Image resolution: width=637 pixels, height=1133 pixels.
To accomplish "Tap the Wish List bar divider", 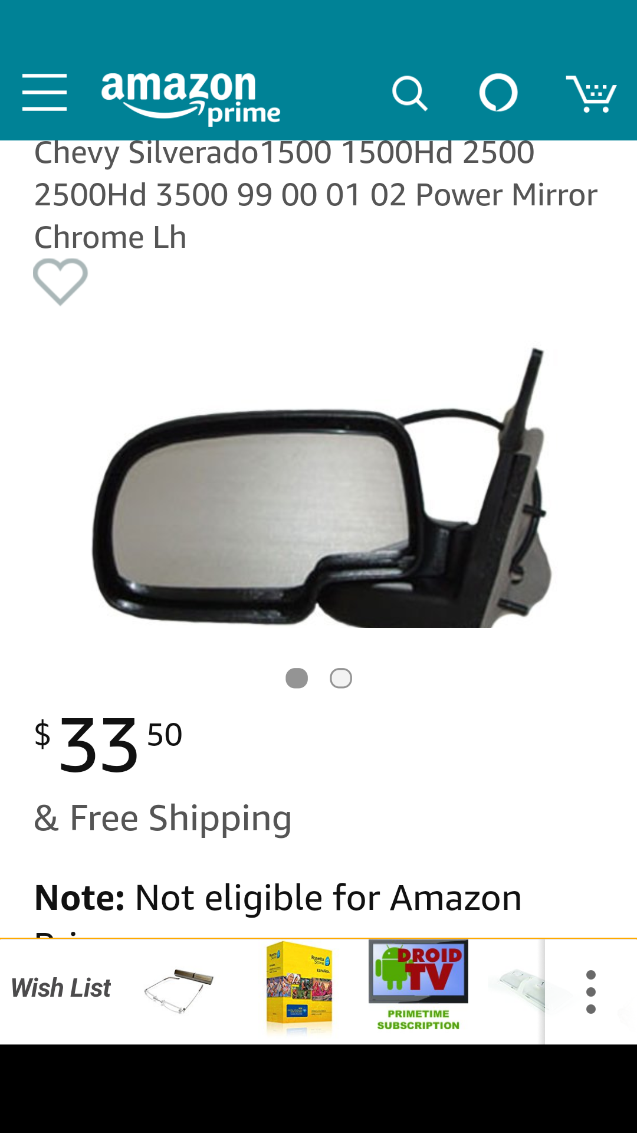I will point(318,938).
